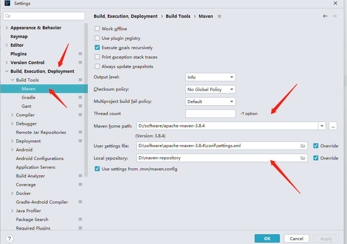This screenshot has width=347, height=244.
Task: Click project icon next to Build Tools row
Action: coord(80,80)
